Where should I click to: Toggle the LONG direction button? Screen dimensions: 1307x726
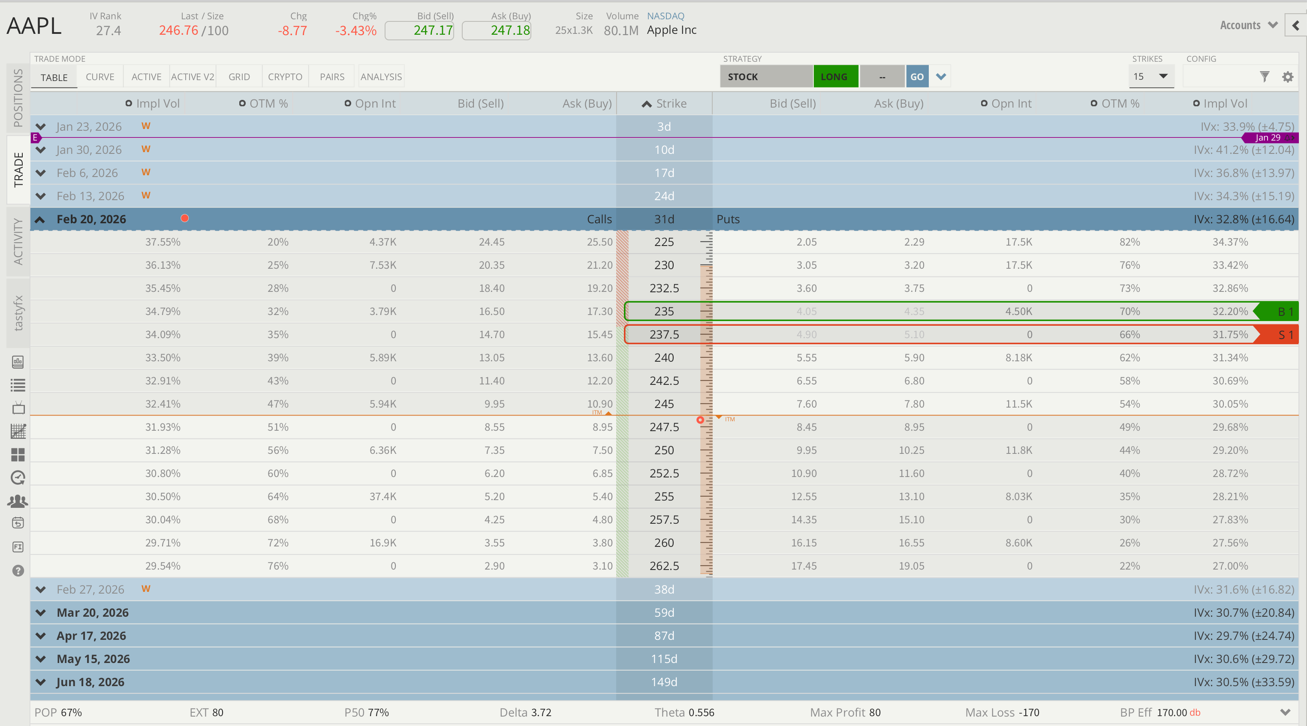pyautogui.click(x=835, y=77)
